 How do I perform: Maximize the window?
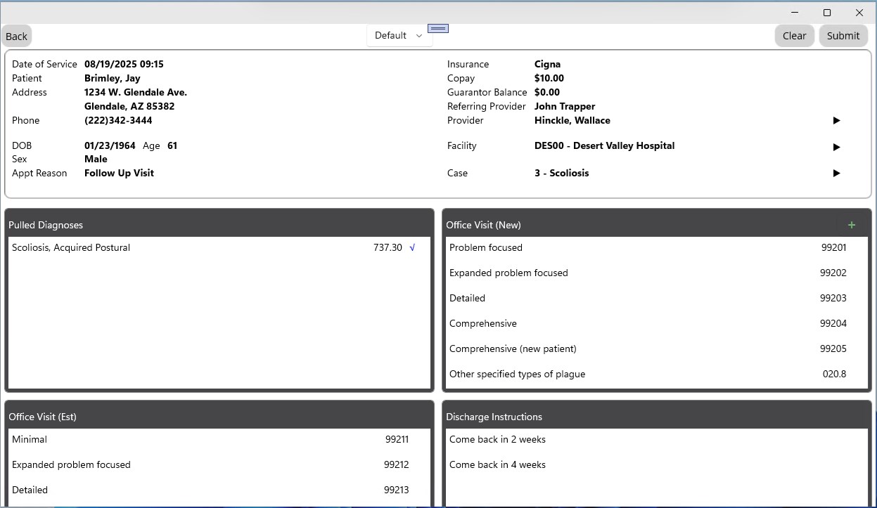click(827, 12)
